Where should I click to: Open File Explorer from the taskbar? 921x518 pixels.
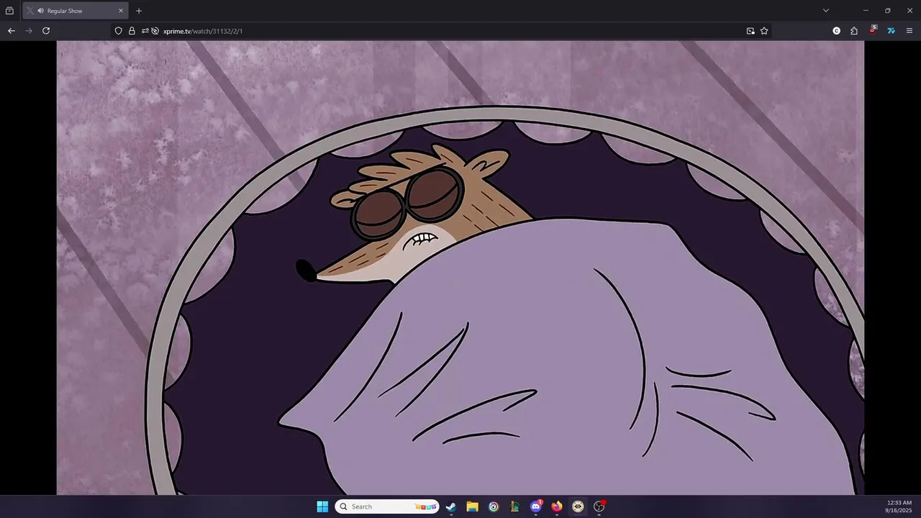[x=472, y=506]
